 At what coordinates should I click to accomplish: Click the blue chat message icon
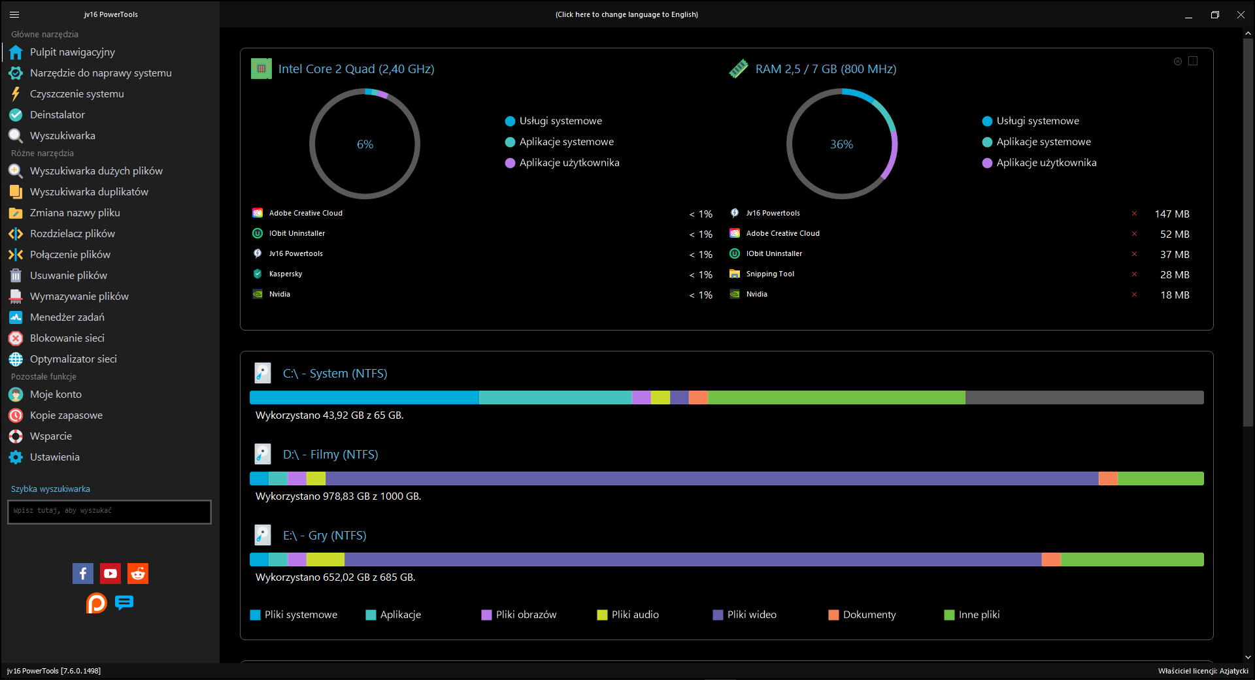124,602
